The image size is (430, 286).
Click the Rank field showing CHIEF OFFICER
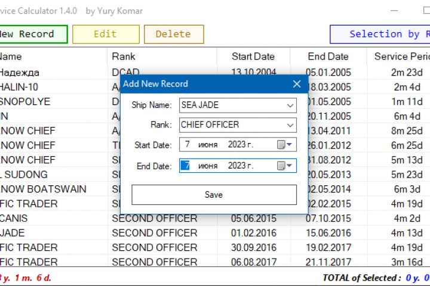(x=238, y=125)
